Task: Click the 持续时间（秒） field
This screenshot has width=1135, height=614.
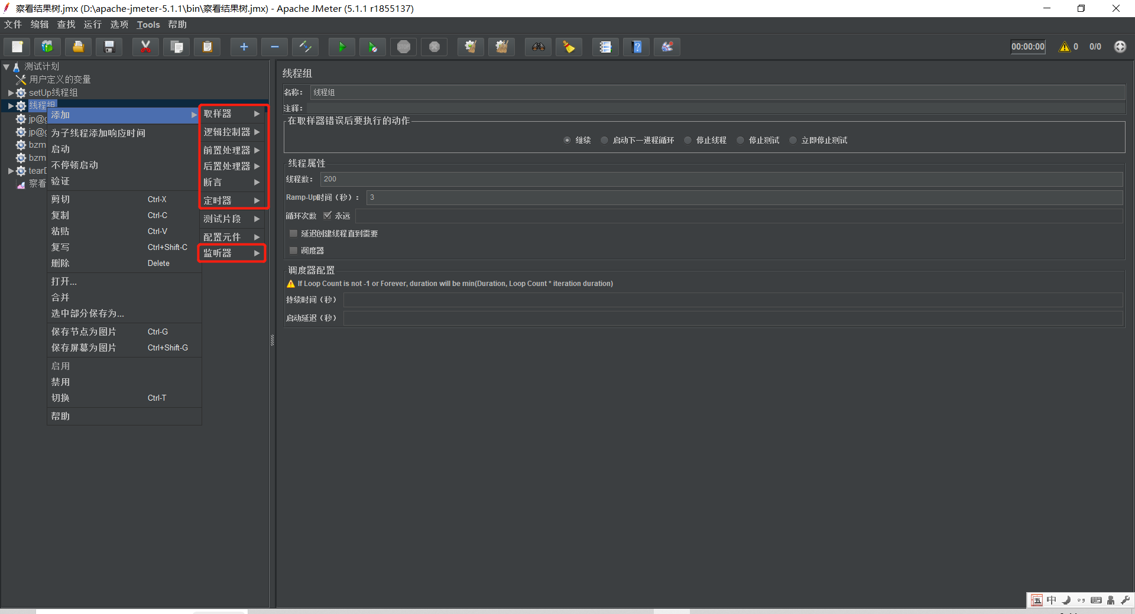Action: (733, 300)
